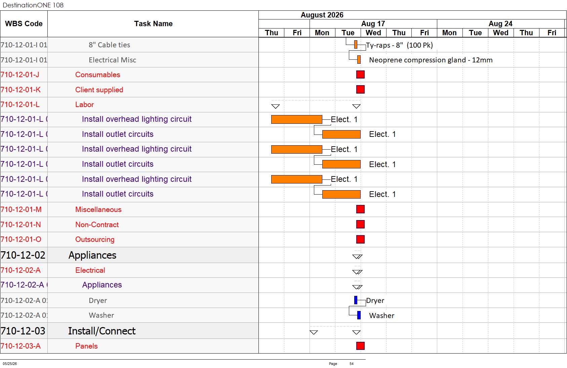Viewport: 567px width, 368px height.
Task: Click the red Outsourcing milestone square
Action: 360,239
